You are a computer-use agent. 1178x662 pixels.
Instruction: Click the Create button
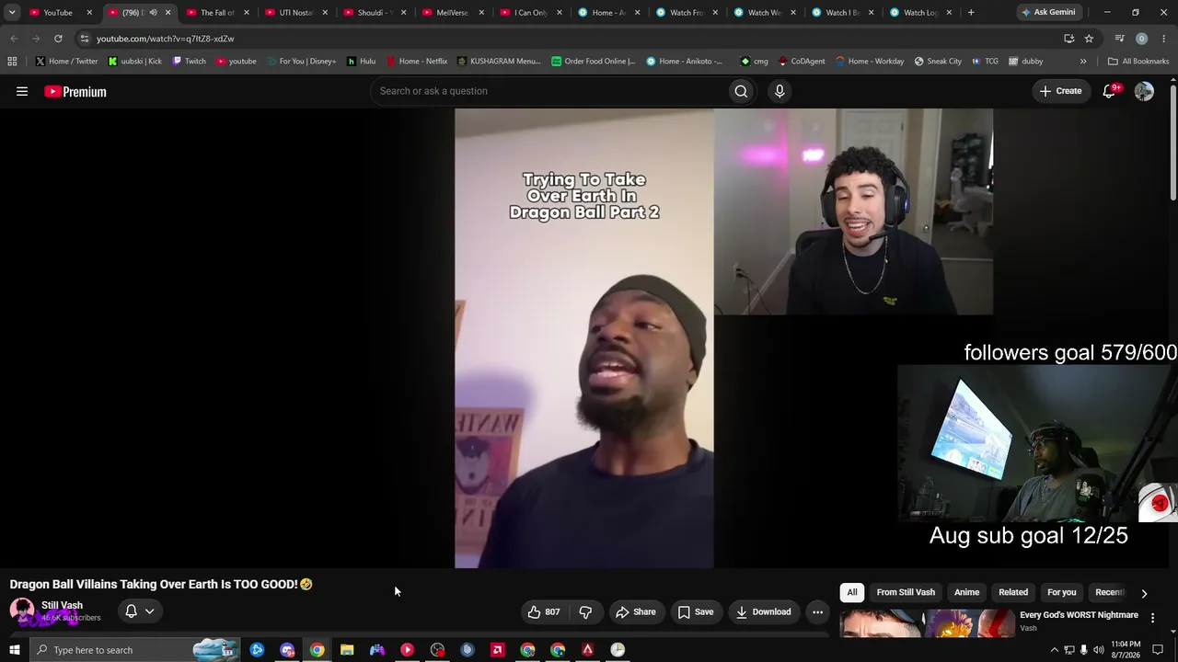click(x=1060, y=91)
